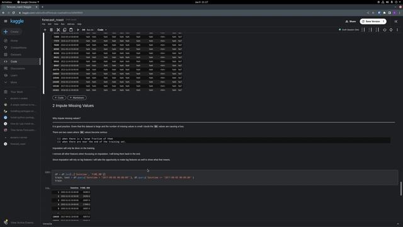Open a new browser tab
The height and width of the screenshot is (227, 403).
point(42,7)
